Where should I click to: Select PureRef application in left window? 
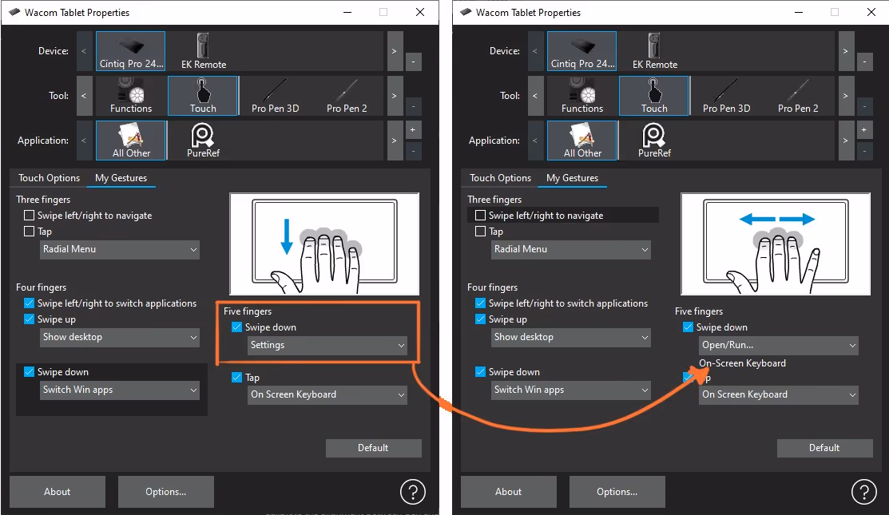pos(203,140)
